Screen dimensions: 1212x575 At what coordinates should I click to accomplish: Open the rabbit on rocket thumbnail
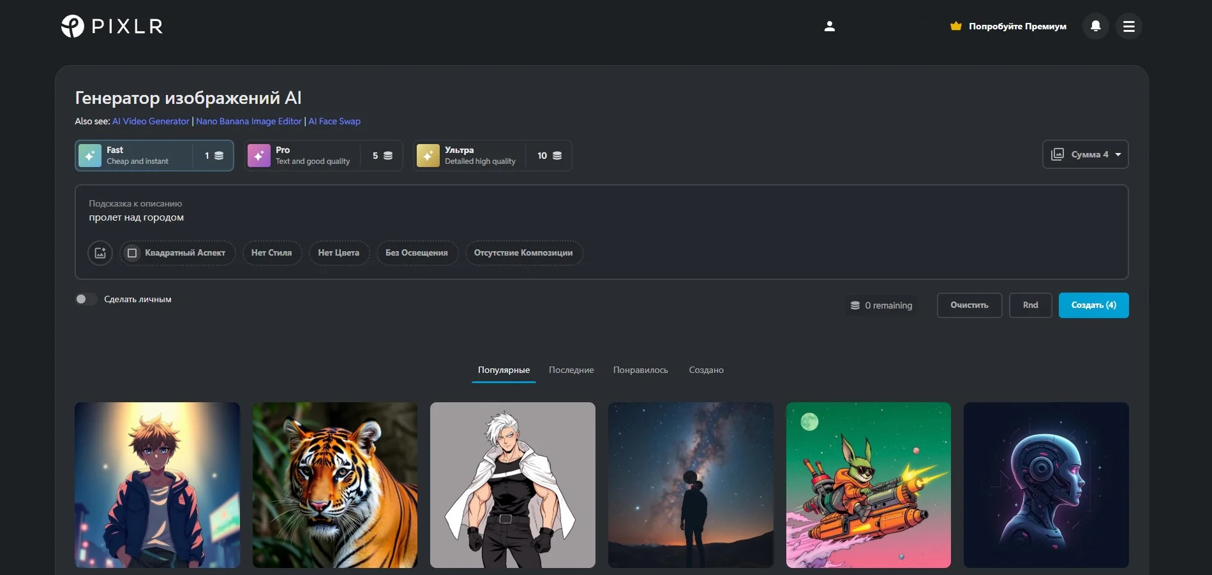click(869, 485)
